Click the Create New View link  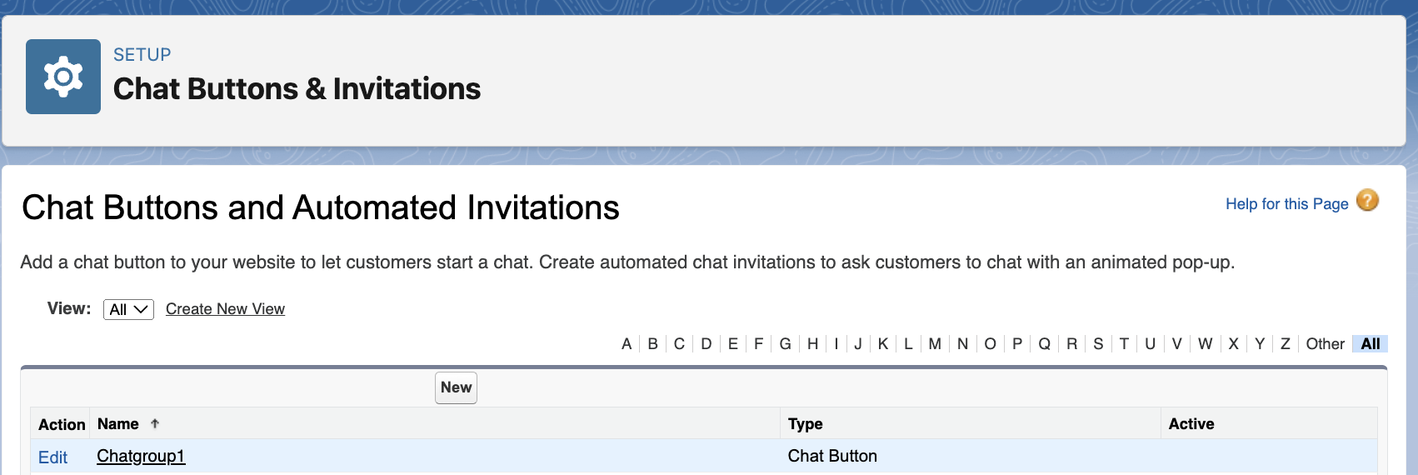coord(225,309)
